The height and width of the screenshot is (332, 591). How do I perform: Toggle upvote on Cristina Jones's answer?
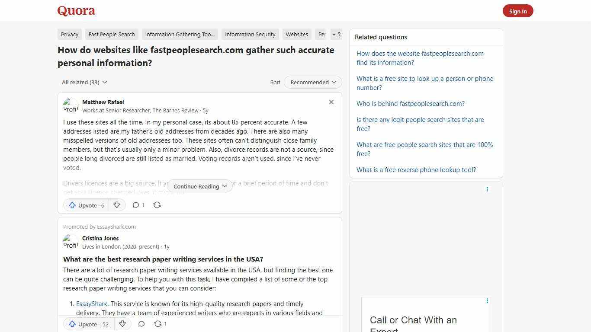pos(88,324)
